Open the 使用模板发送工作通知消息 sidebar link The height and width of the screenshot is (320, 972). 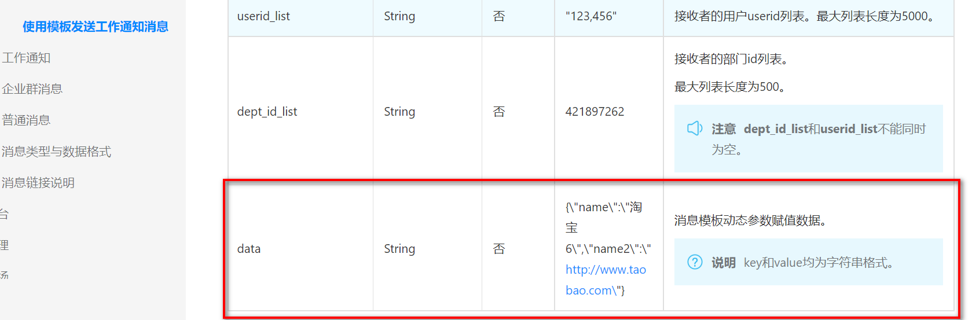point(96,27)
